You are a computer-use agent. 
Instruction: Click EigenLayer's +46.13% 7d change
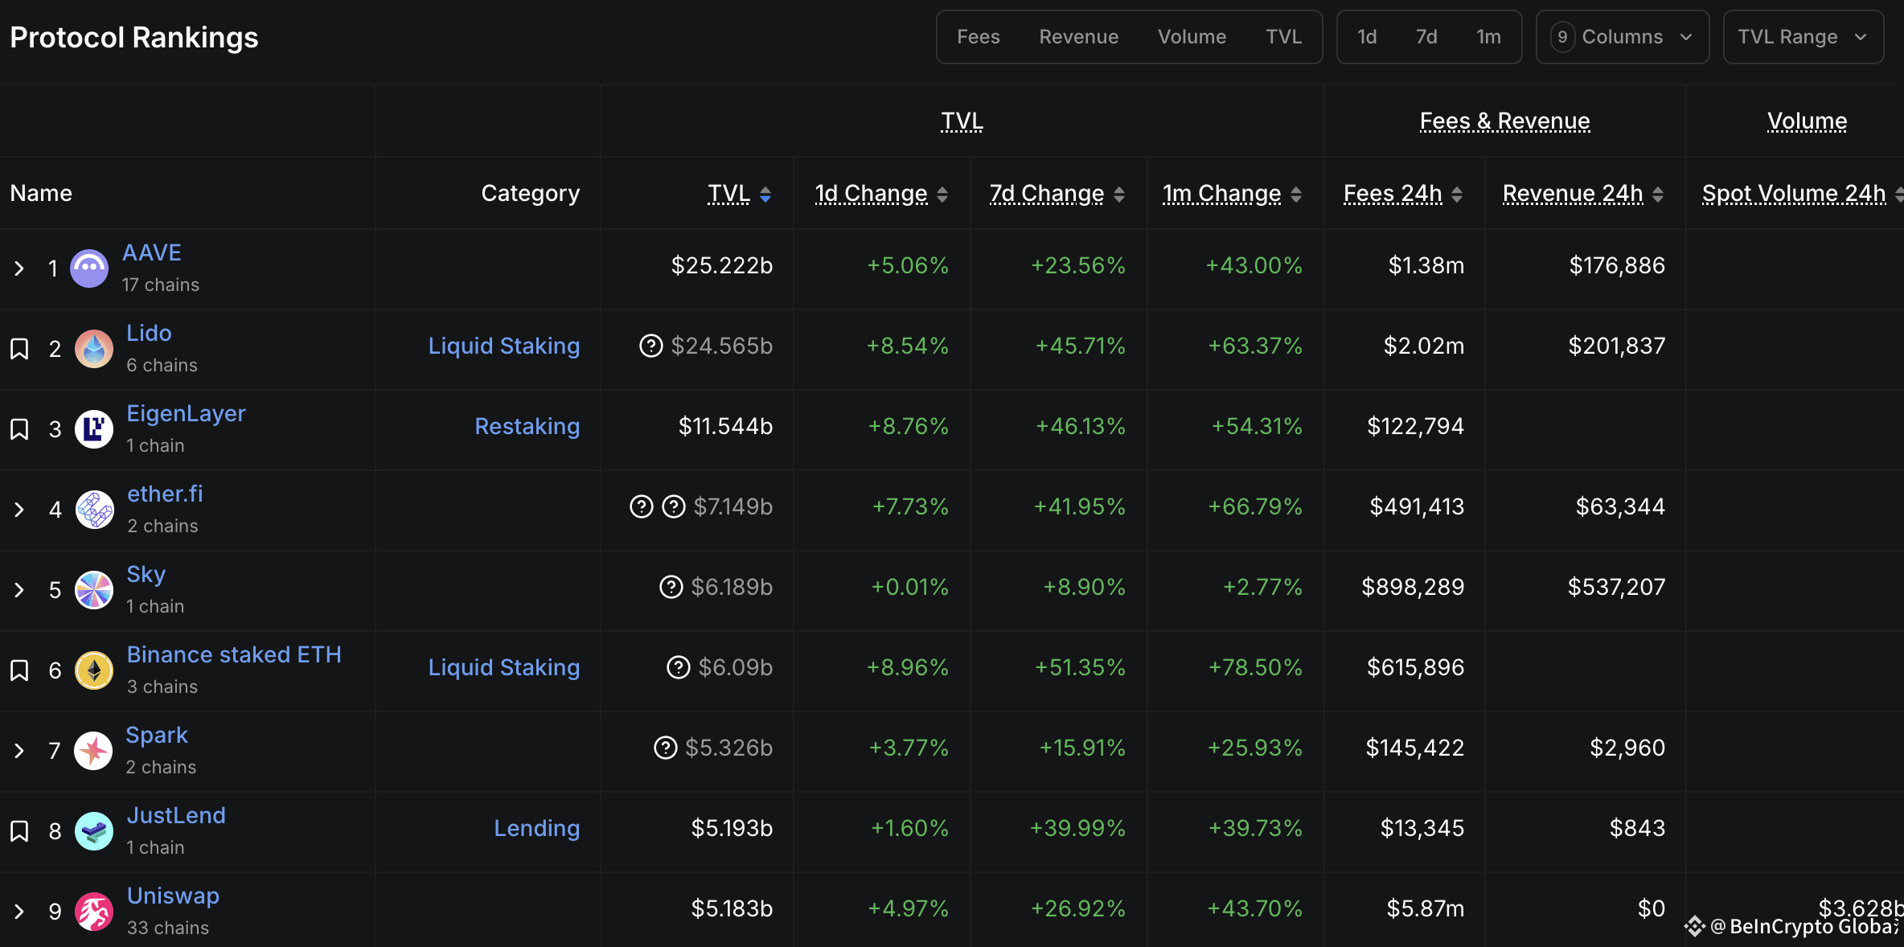click(x=1080, y=426)
